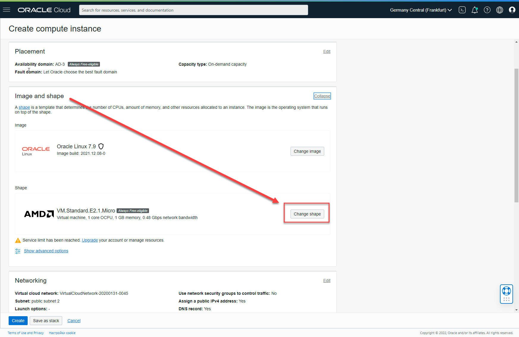Click the Change shape button
Viewport: 519px width, 337px height.
307,214
